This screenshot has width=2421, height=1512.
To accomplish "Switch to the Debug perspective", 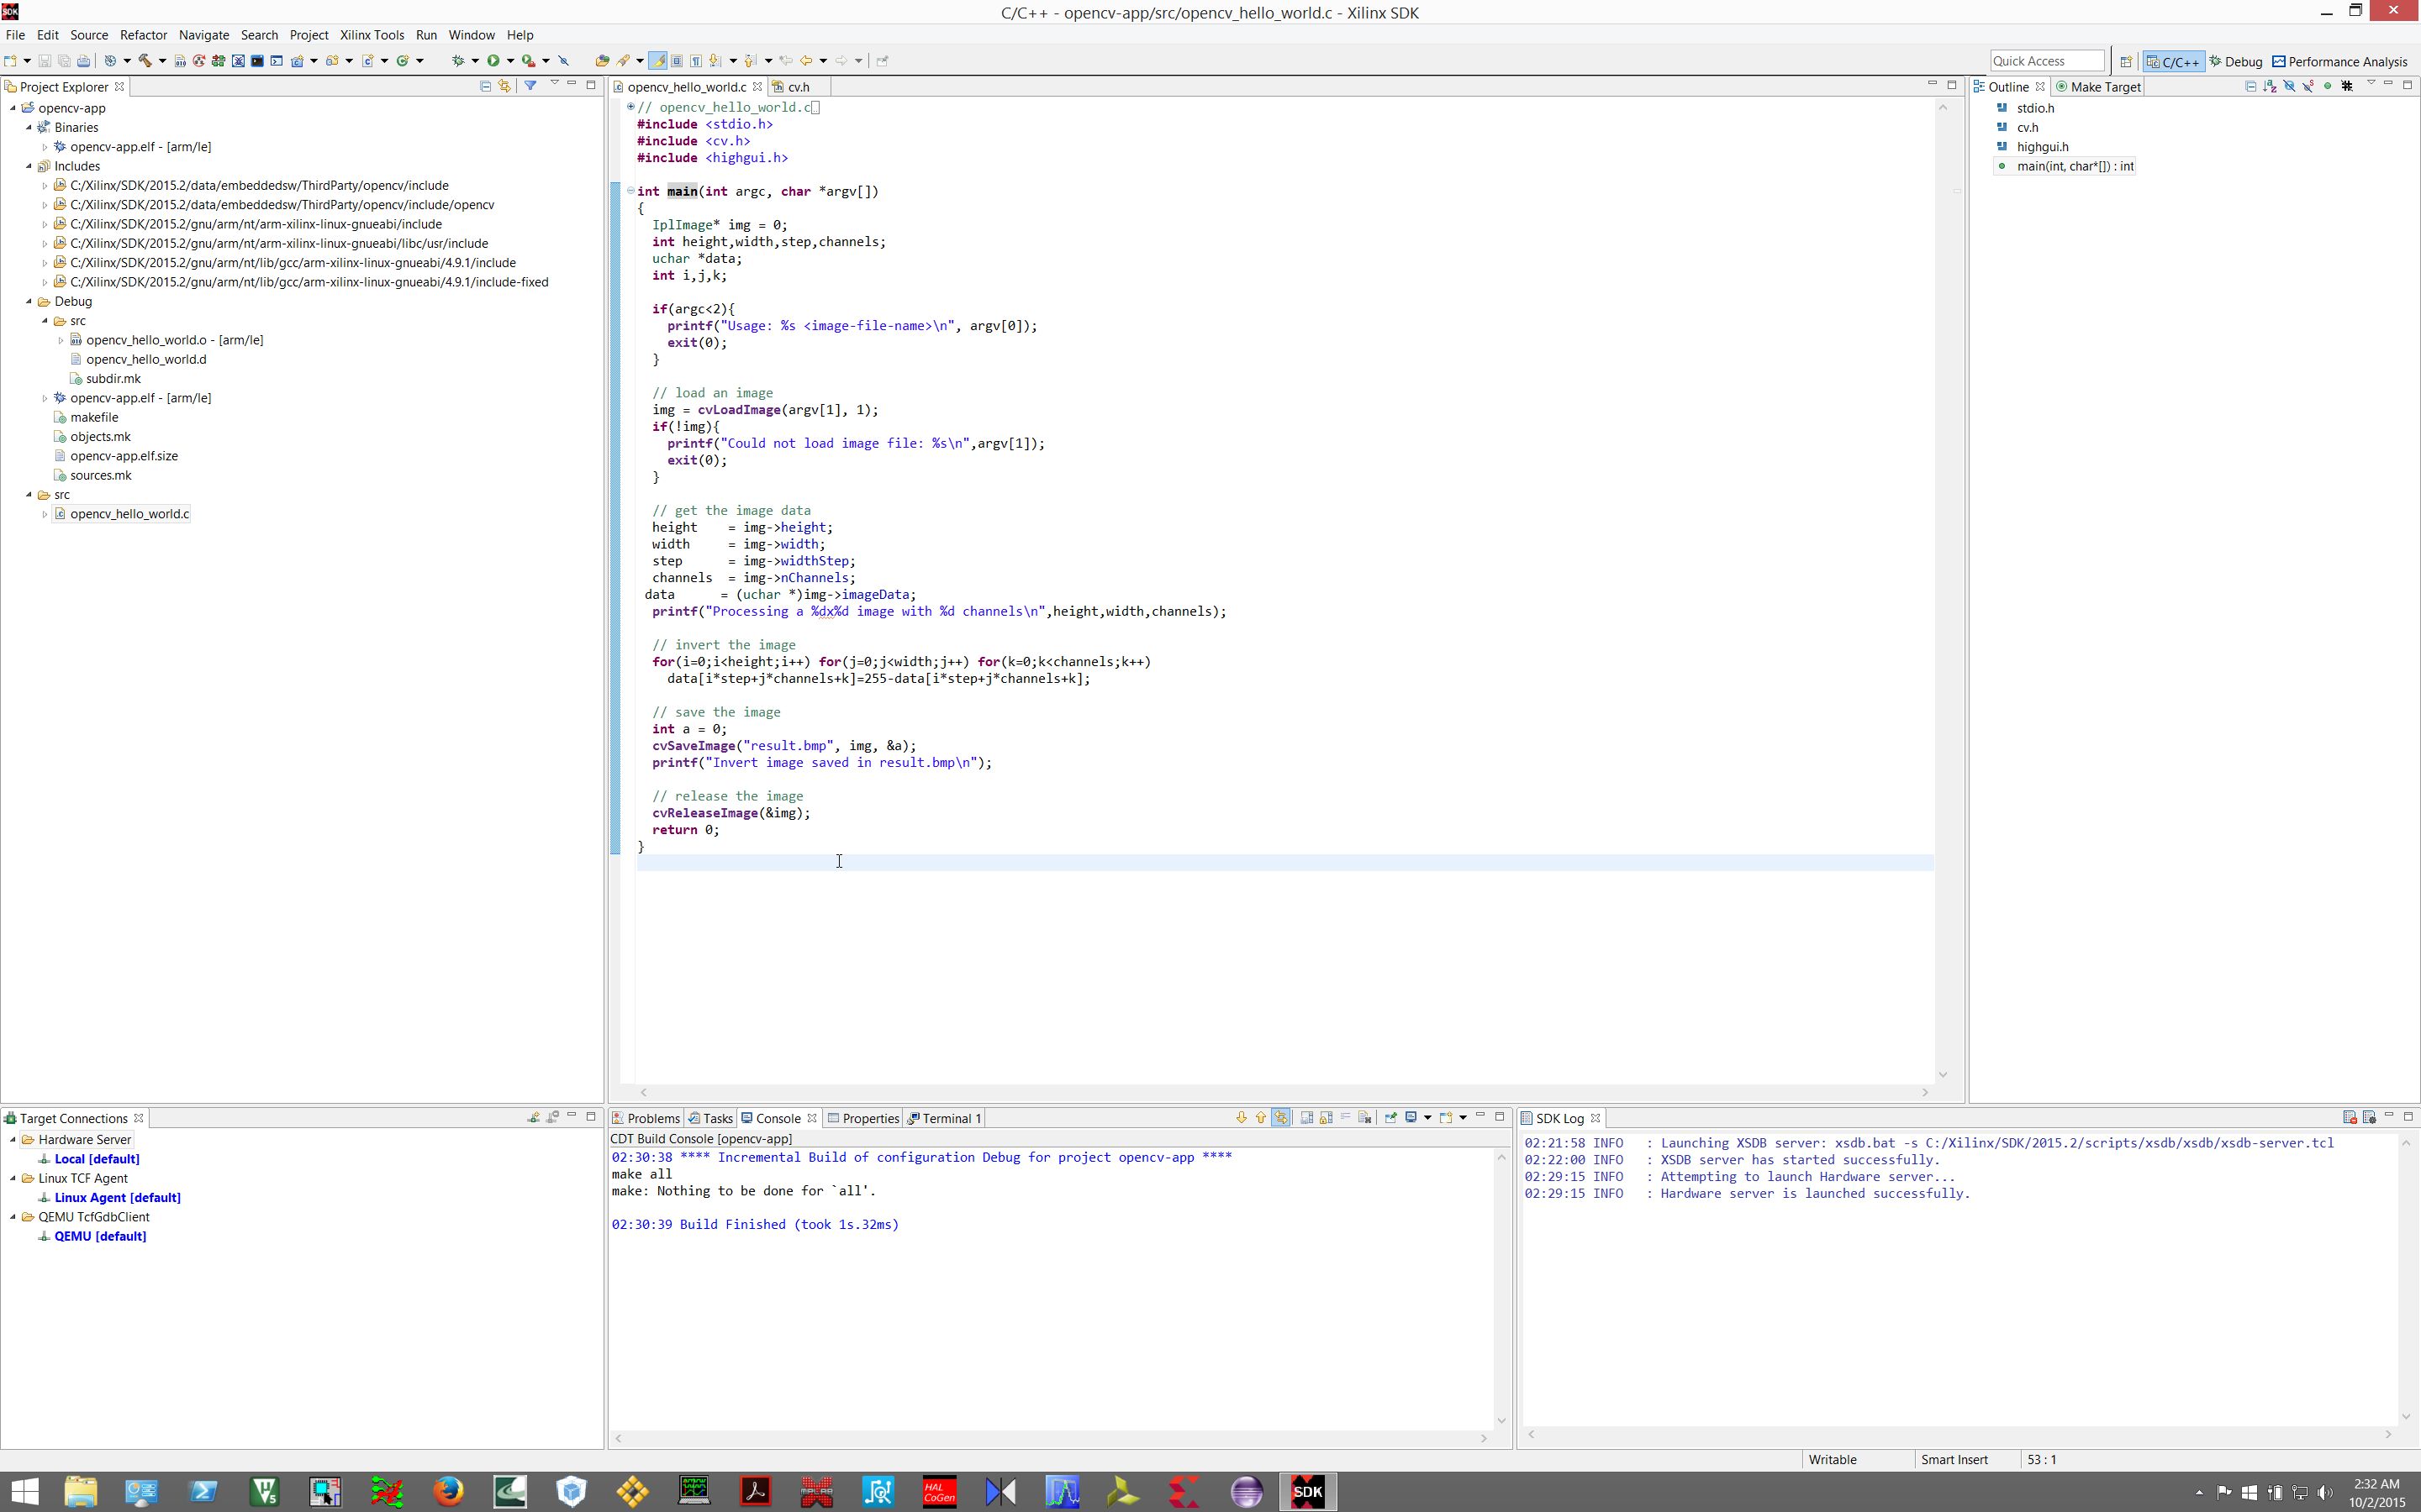I will 2236,61.
